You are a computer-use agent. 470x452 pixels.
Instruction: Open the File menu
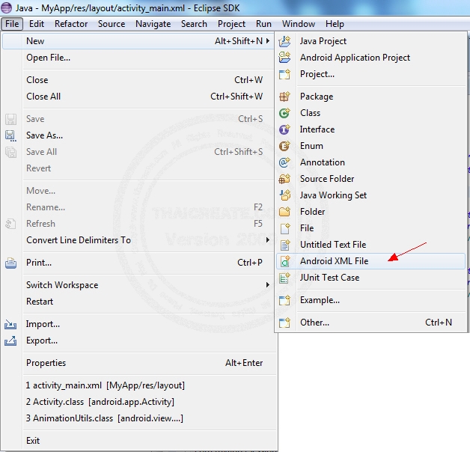click(12, 24)
